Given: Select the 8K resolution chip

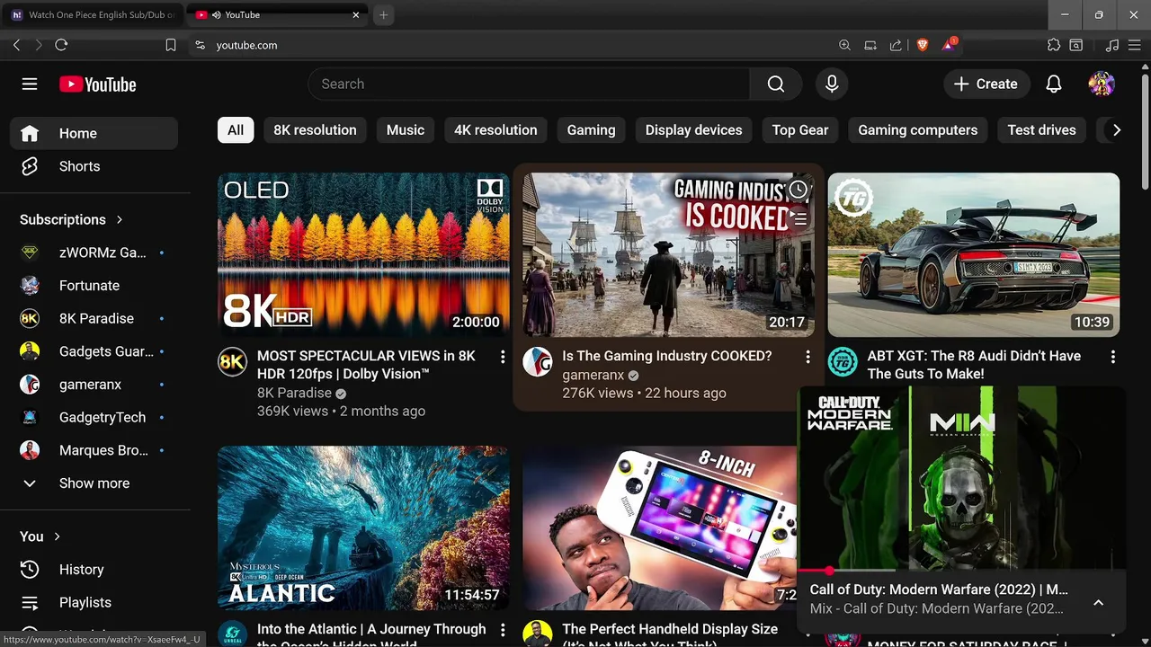Looking at the screenshot, I should point(315,130).
